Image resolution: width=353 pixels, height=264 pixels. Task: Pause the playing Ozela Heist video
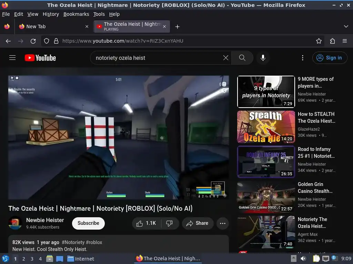click(119, 137)
